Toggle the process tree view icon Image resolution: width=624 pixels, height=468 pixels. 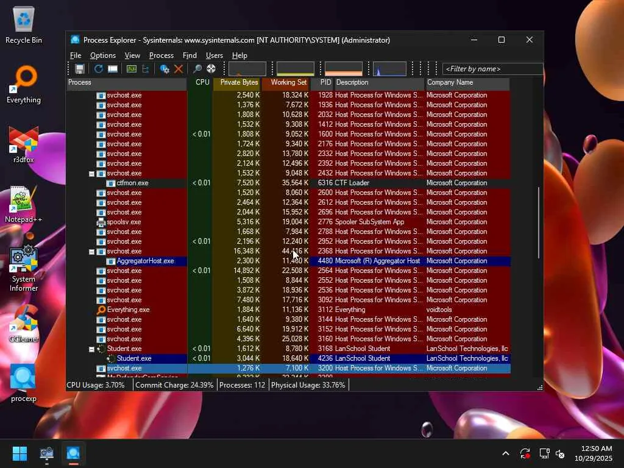pyautogui.click(x=145, y=69)
